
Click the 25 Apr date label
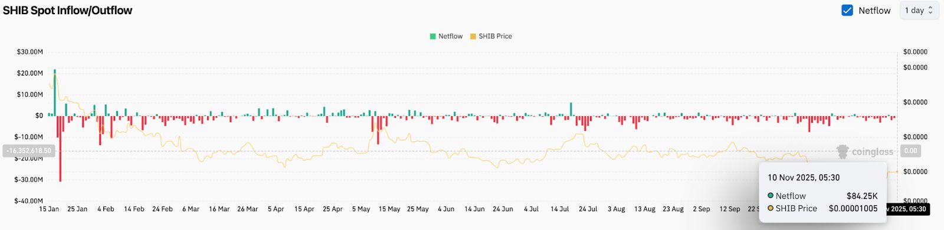[x=332, y=209]
